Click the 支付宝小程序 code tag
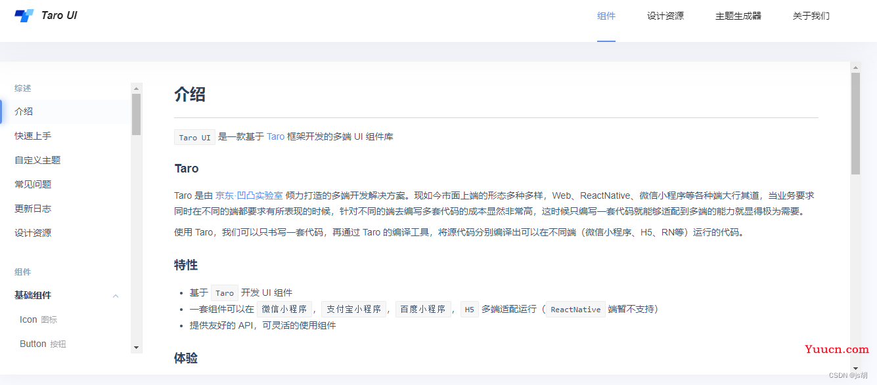This screenshot has width=877, height=385. tap(354, 309)
